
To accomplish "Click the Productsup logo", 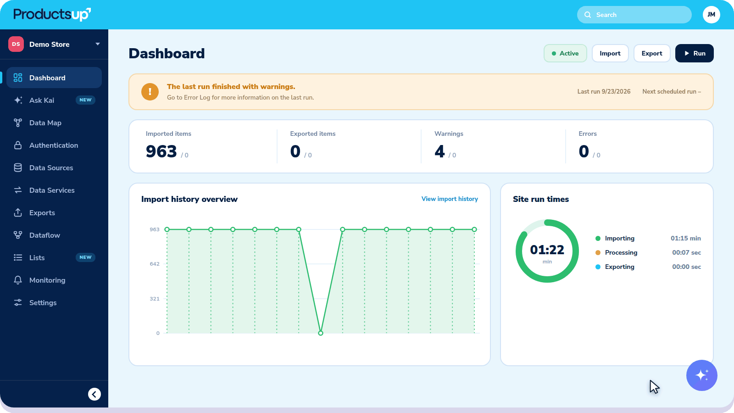I will (52, 14).
